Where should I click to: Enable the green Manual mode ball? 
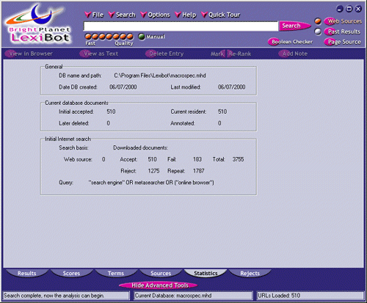tap(142, 37)
